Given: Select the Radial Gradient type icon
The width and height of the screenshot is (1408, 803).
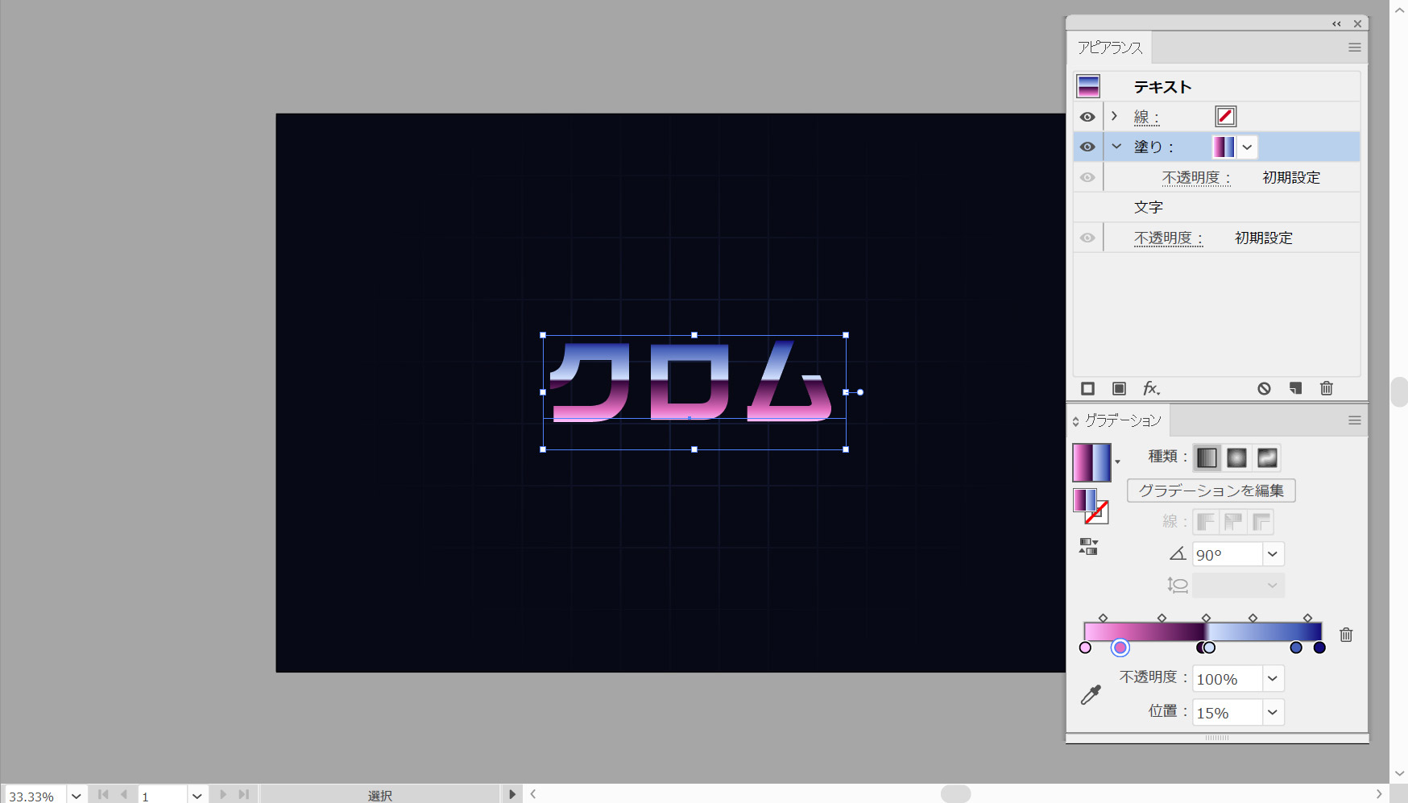Looking at the screenshot, I should pos(1236,458).
